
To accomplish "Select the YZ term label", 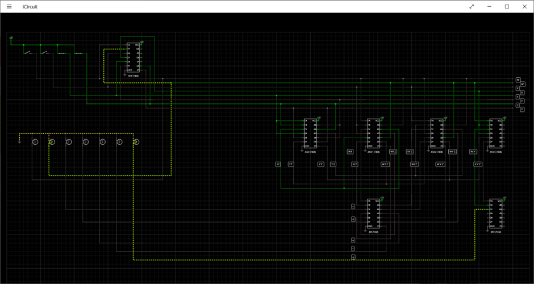I will pyautogui.click(x=278, y=164).
